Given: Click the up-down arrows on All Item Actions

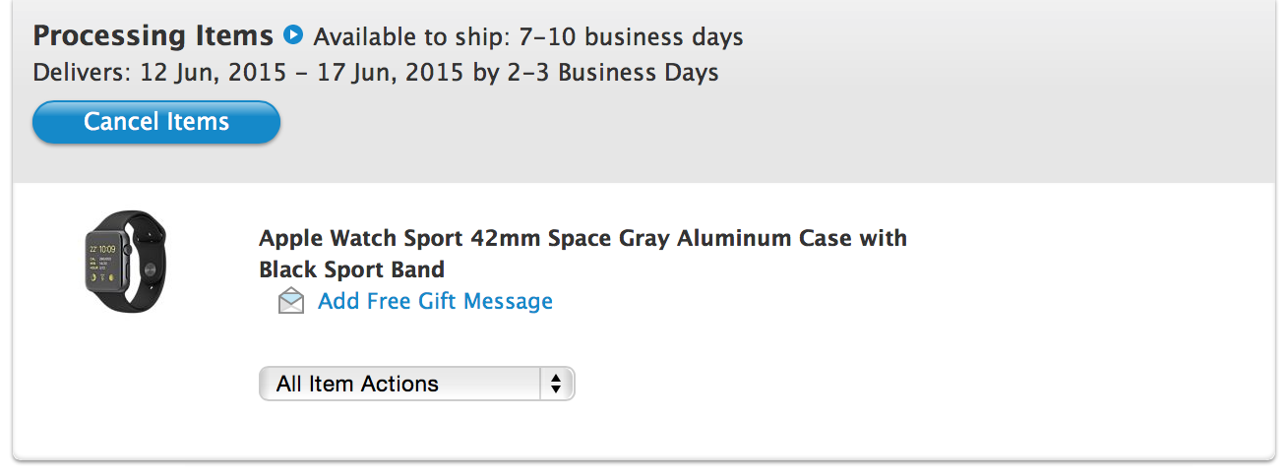Looking at the screenshot, I should click(556, 384).
